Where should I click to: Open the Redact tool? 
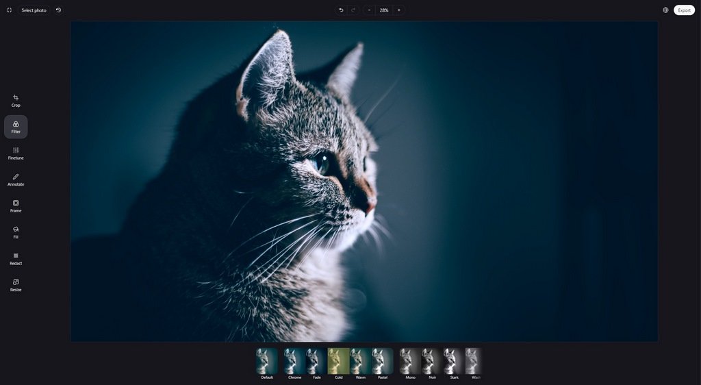click(x=16, y=259)
